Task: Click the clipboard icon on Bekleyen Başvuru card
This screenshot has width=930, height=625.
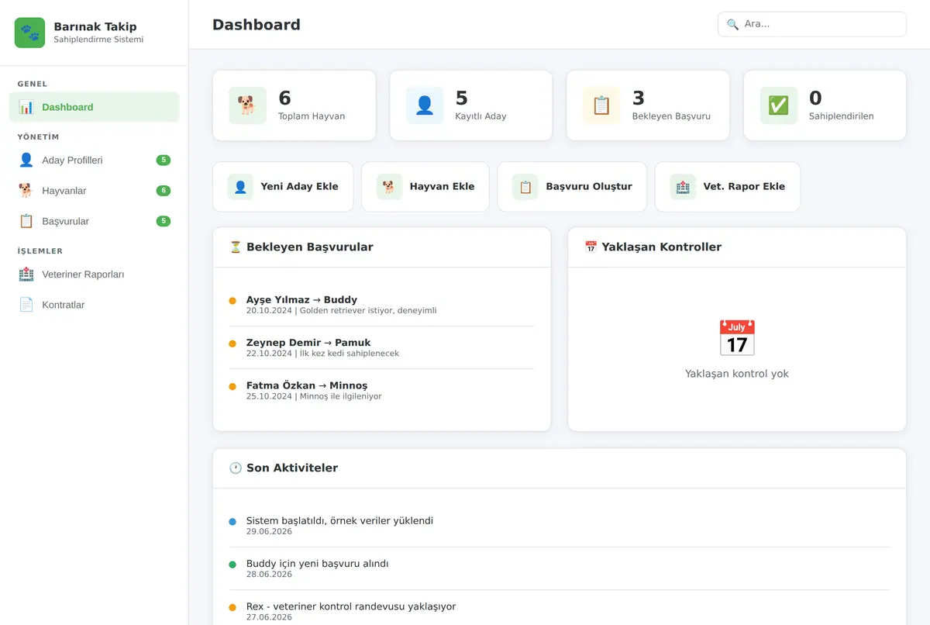Action: (601, 105)
